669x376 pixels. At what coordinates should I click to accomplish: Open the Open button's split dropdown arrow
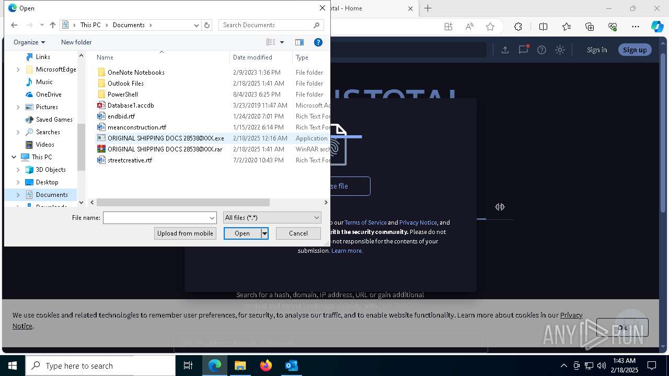(x=264, y=233)
